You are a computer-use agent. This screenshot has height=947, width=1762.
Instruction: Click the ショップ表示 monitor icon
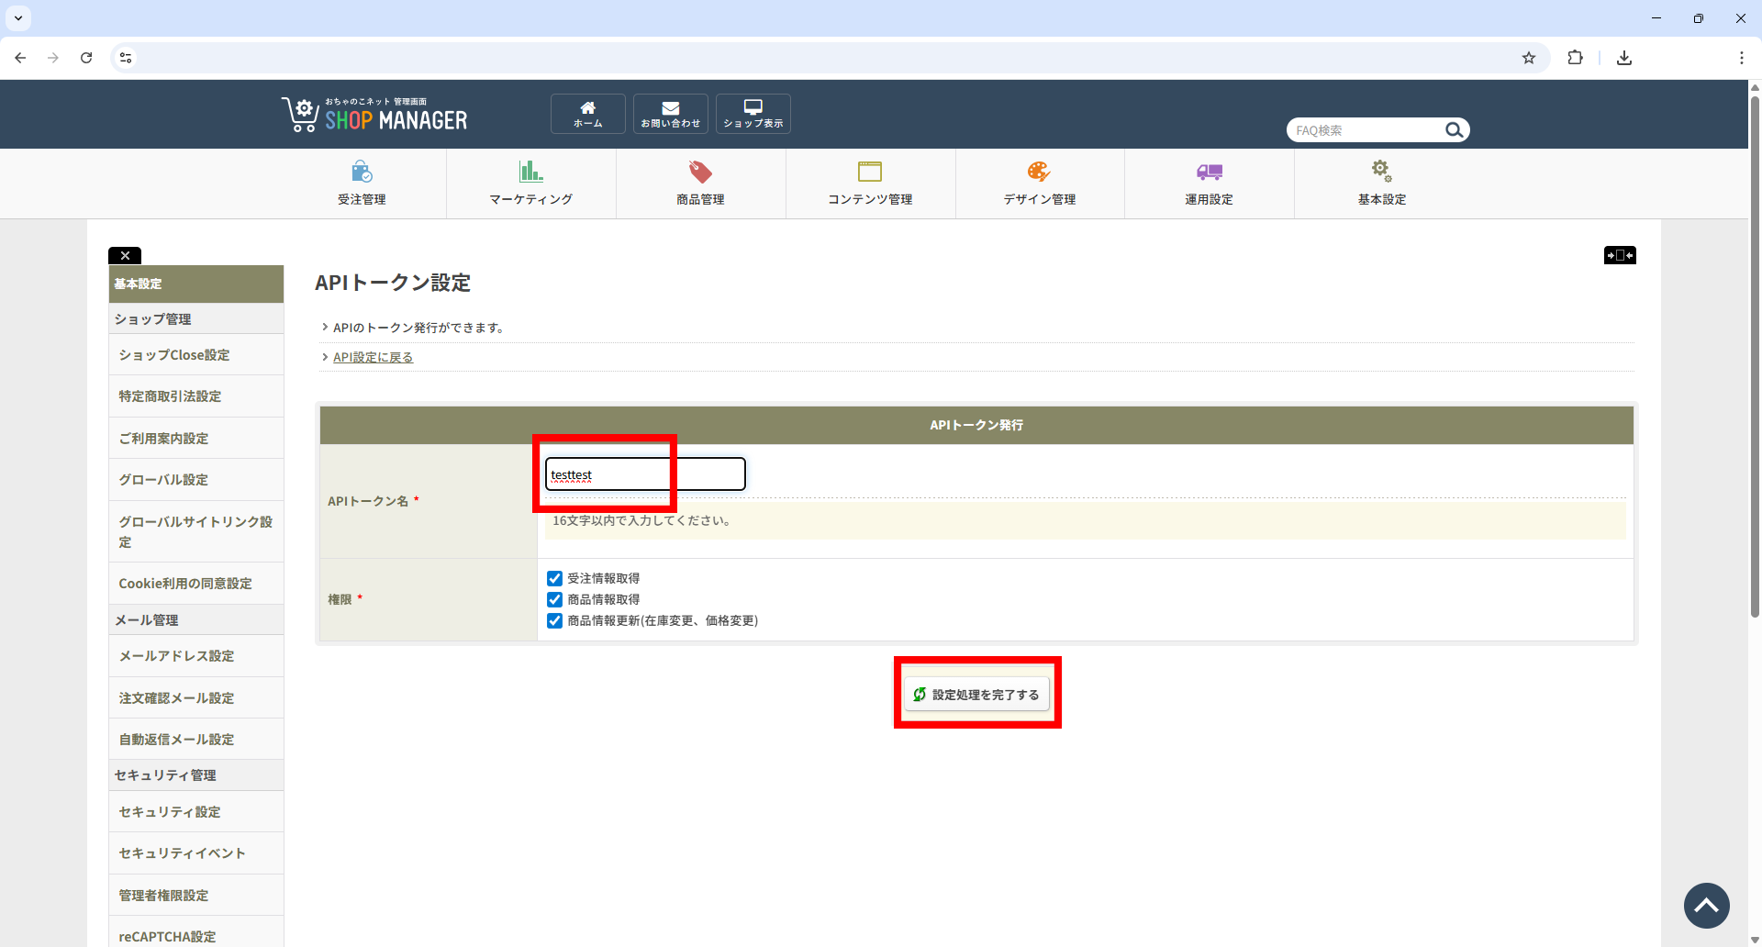point(753,108)
